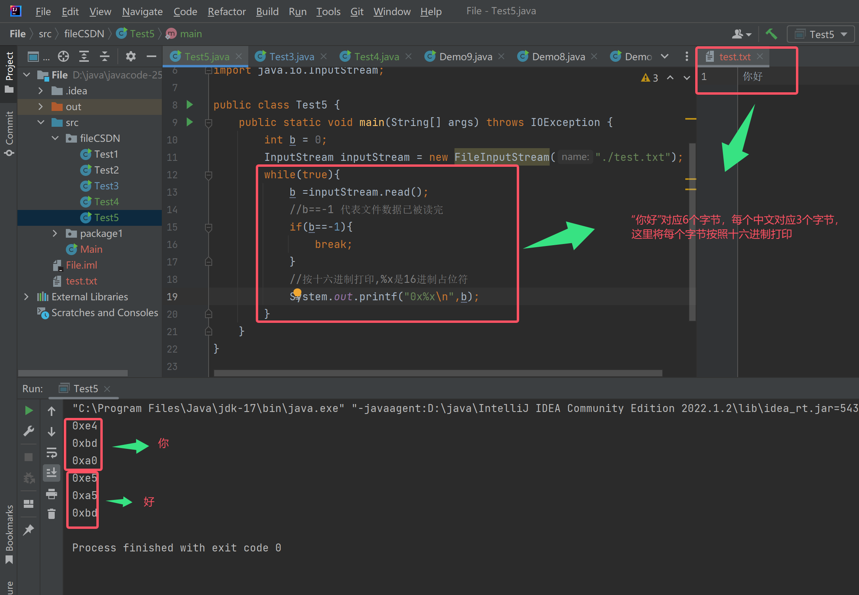
Task: Open the Test5 run configuration dropdown
Action: point(821,34)
